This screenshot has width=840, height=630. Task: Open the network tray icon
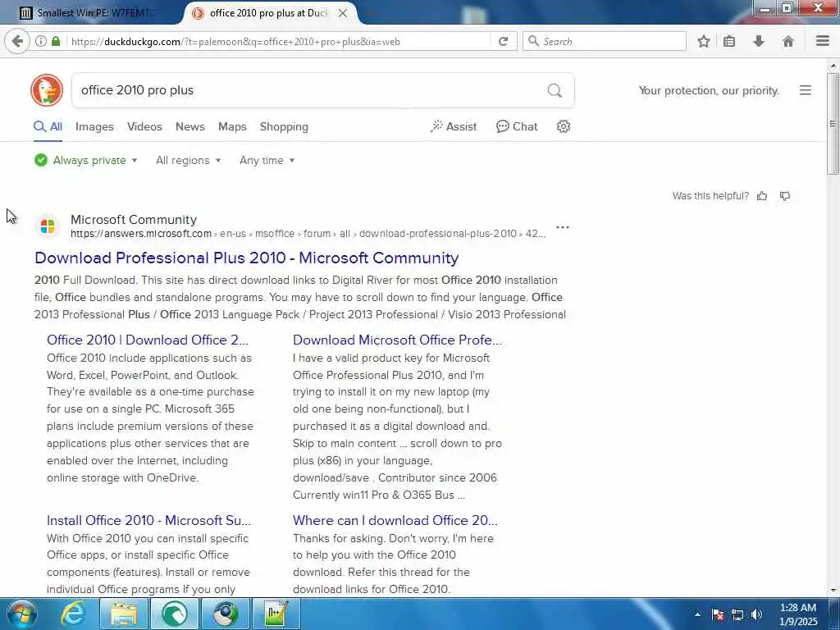737,614
